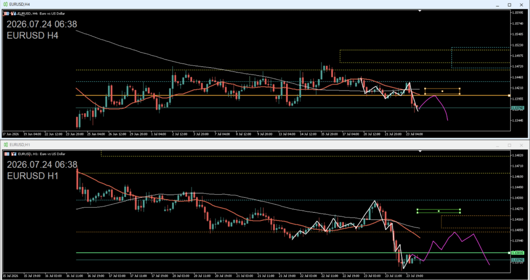Click the "23 Jul 19:00" date on H1 time axis
This screenshot has width=530, height=280.
pos(415,276)
